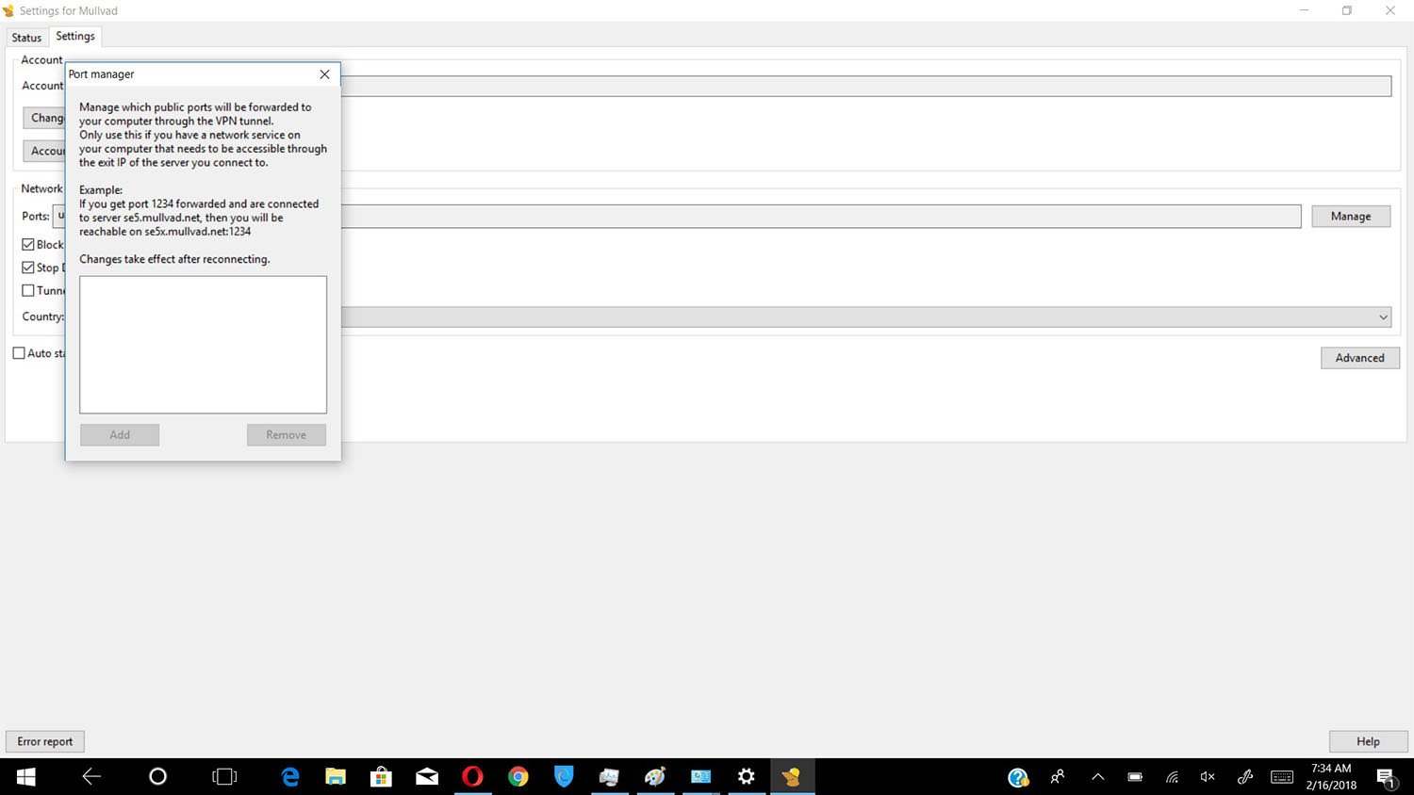Viewport: 1414px width, 795px height.
Task: Click the Mullvad icon in the window title bar
Action: click(x=8, y=10)
